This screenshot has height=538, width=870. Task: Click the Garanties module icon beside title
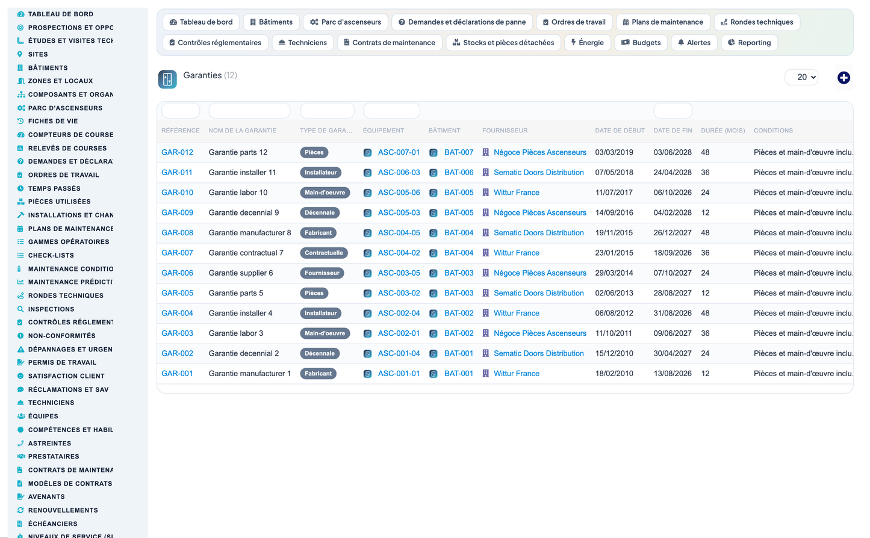167,79
